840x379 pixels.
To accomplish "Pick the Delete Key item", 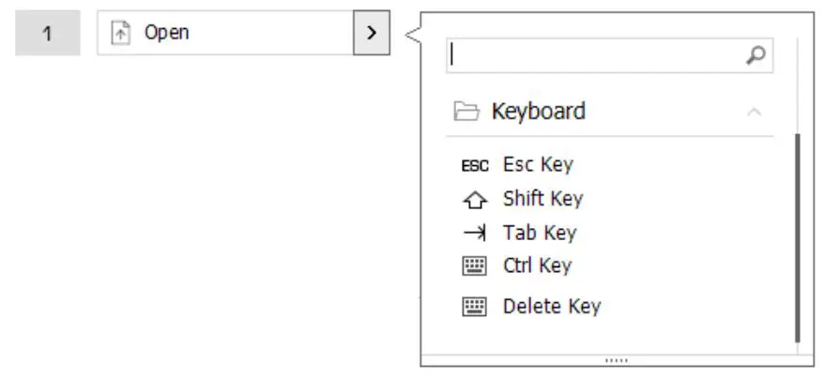I will click(x=551, y=307).
